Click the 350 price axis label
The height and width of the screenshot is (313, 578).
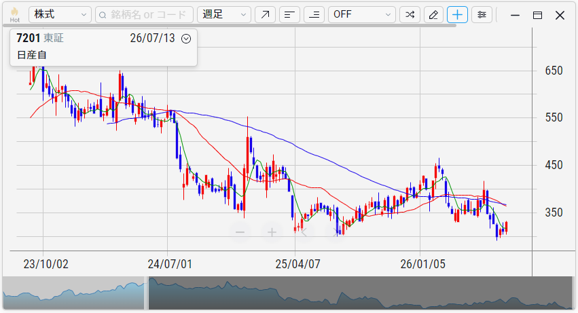tap(554, 213)
